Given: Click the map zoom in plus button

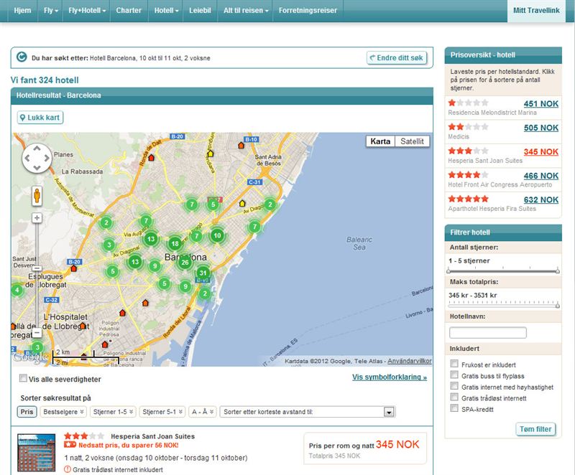Looking at the screenshot, I should tap(37, 218).
